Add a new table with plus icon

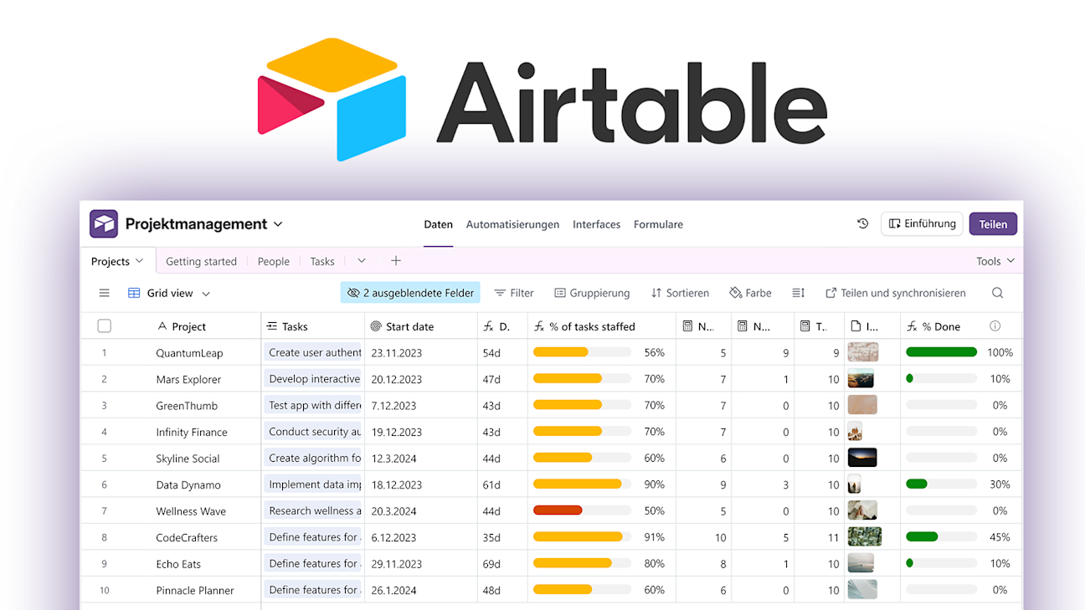point(396,261)
